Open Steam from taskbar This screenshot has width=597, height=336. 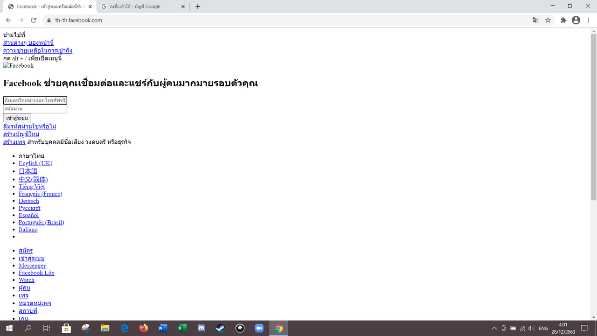[x=220, y=328]
